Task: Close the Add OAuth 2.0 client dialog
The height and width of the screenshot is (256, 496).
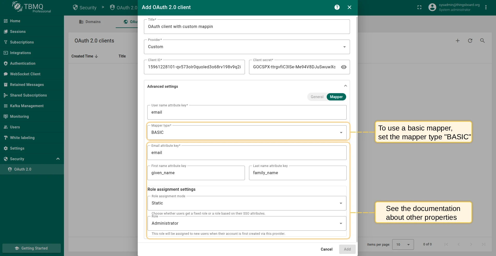Action: tap(349, 7)
